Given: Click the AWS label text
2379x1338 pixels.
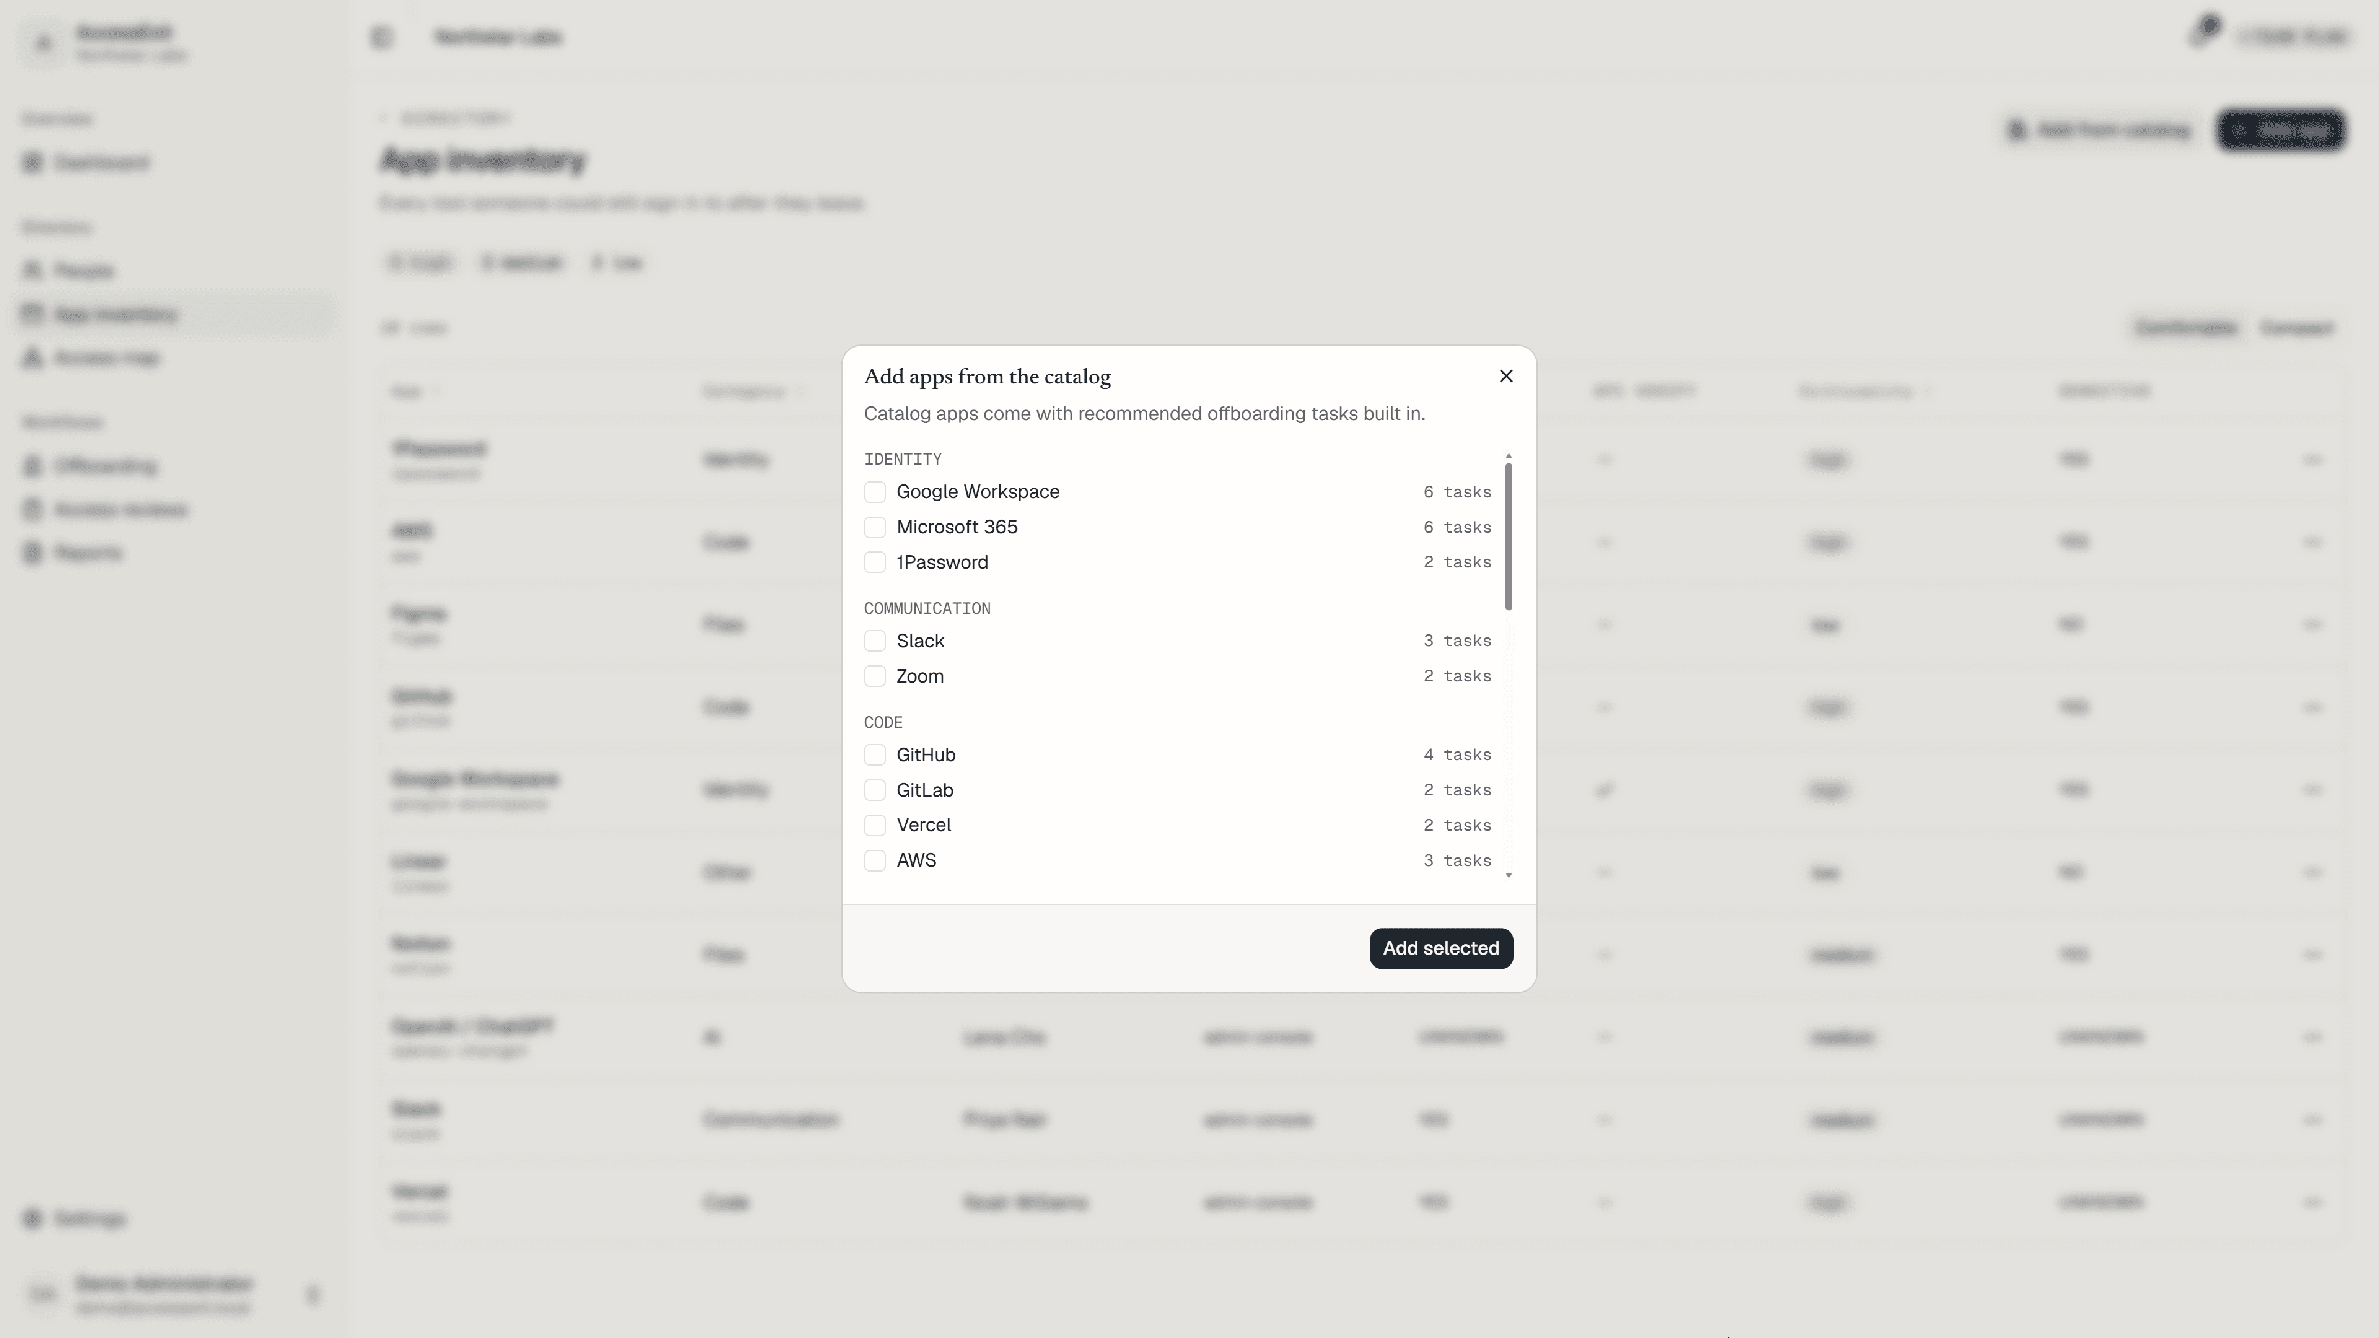Looking at the screenshot, I should pyautogui.click(x=916, y=860).
